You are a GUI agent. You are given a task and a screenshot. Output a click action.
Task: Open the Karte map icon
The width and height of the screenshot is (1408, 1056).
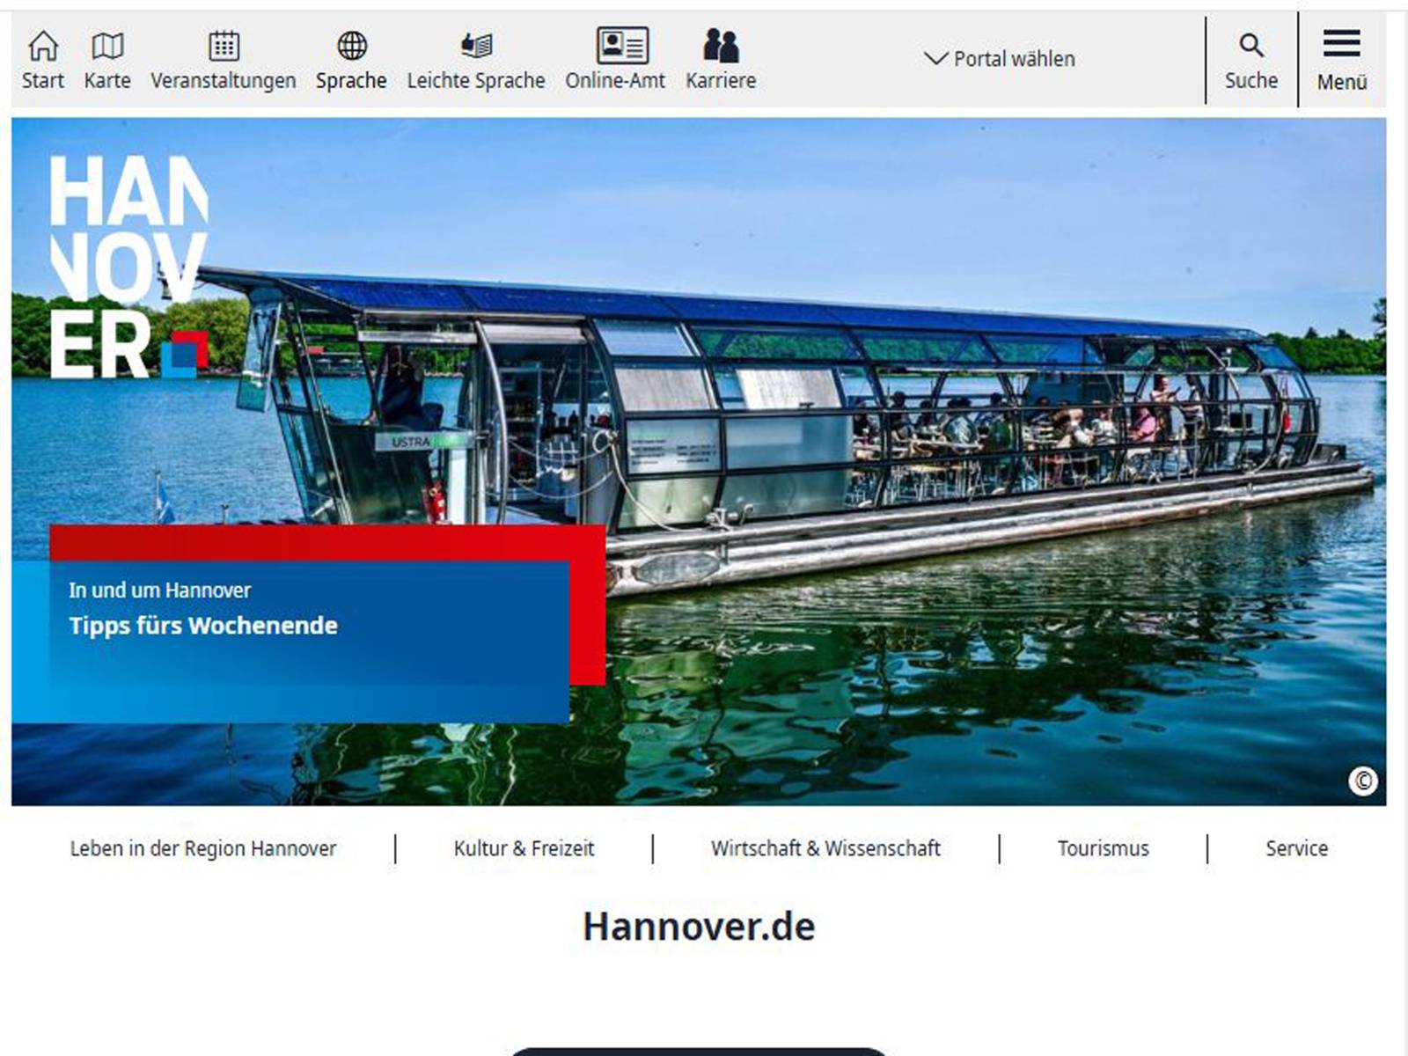[107, 45]
